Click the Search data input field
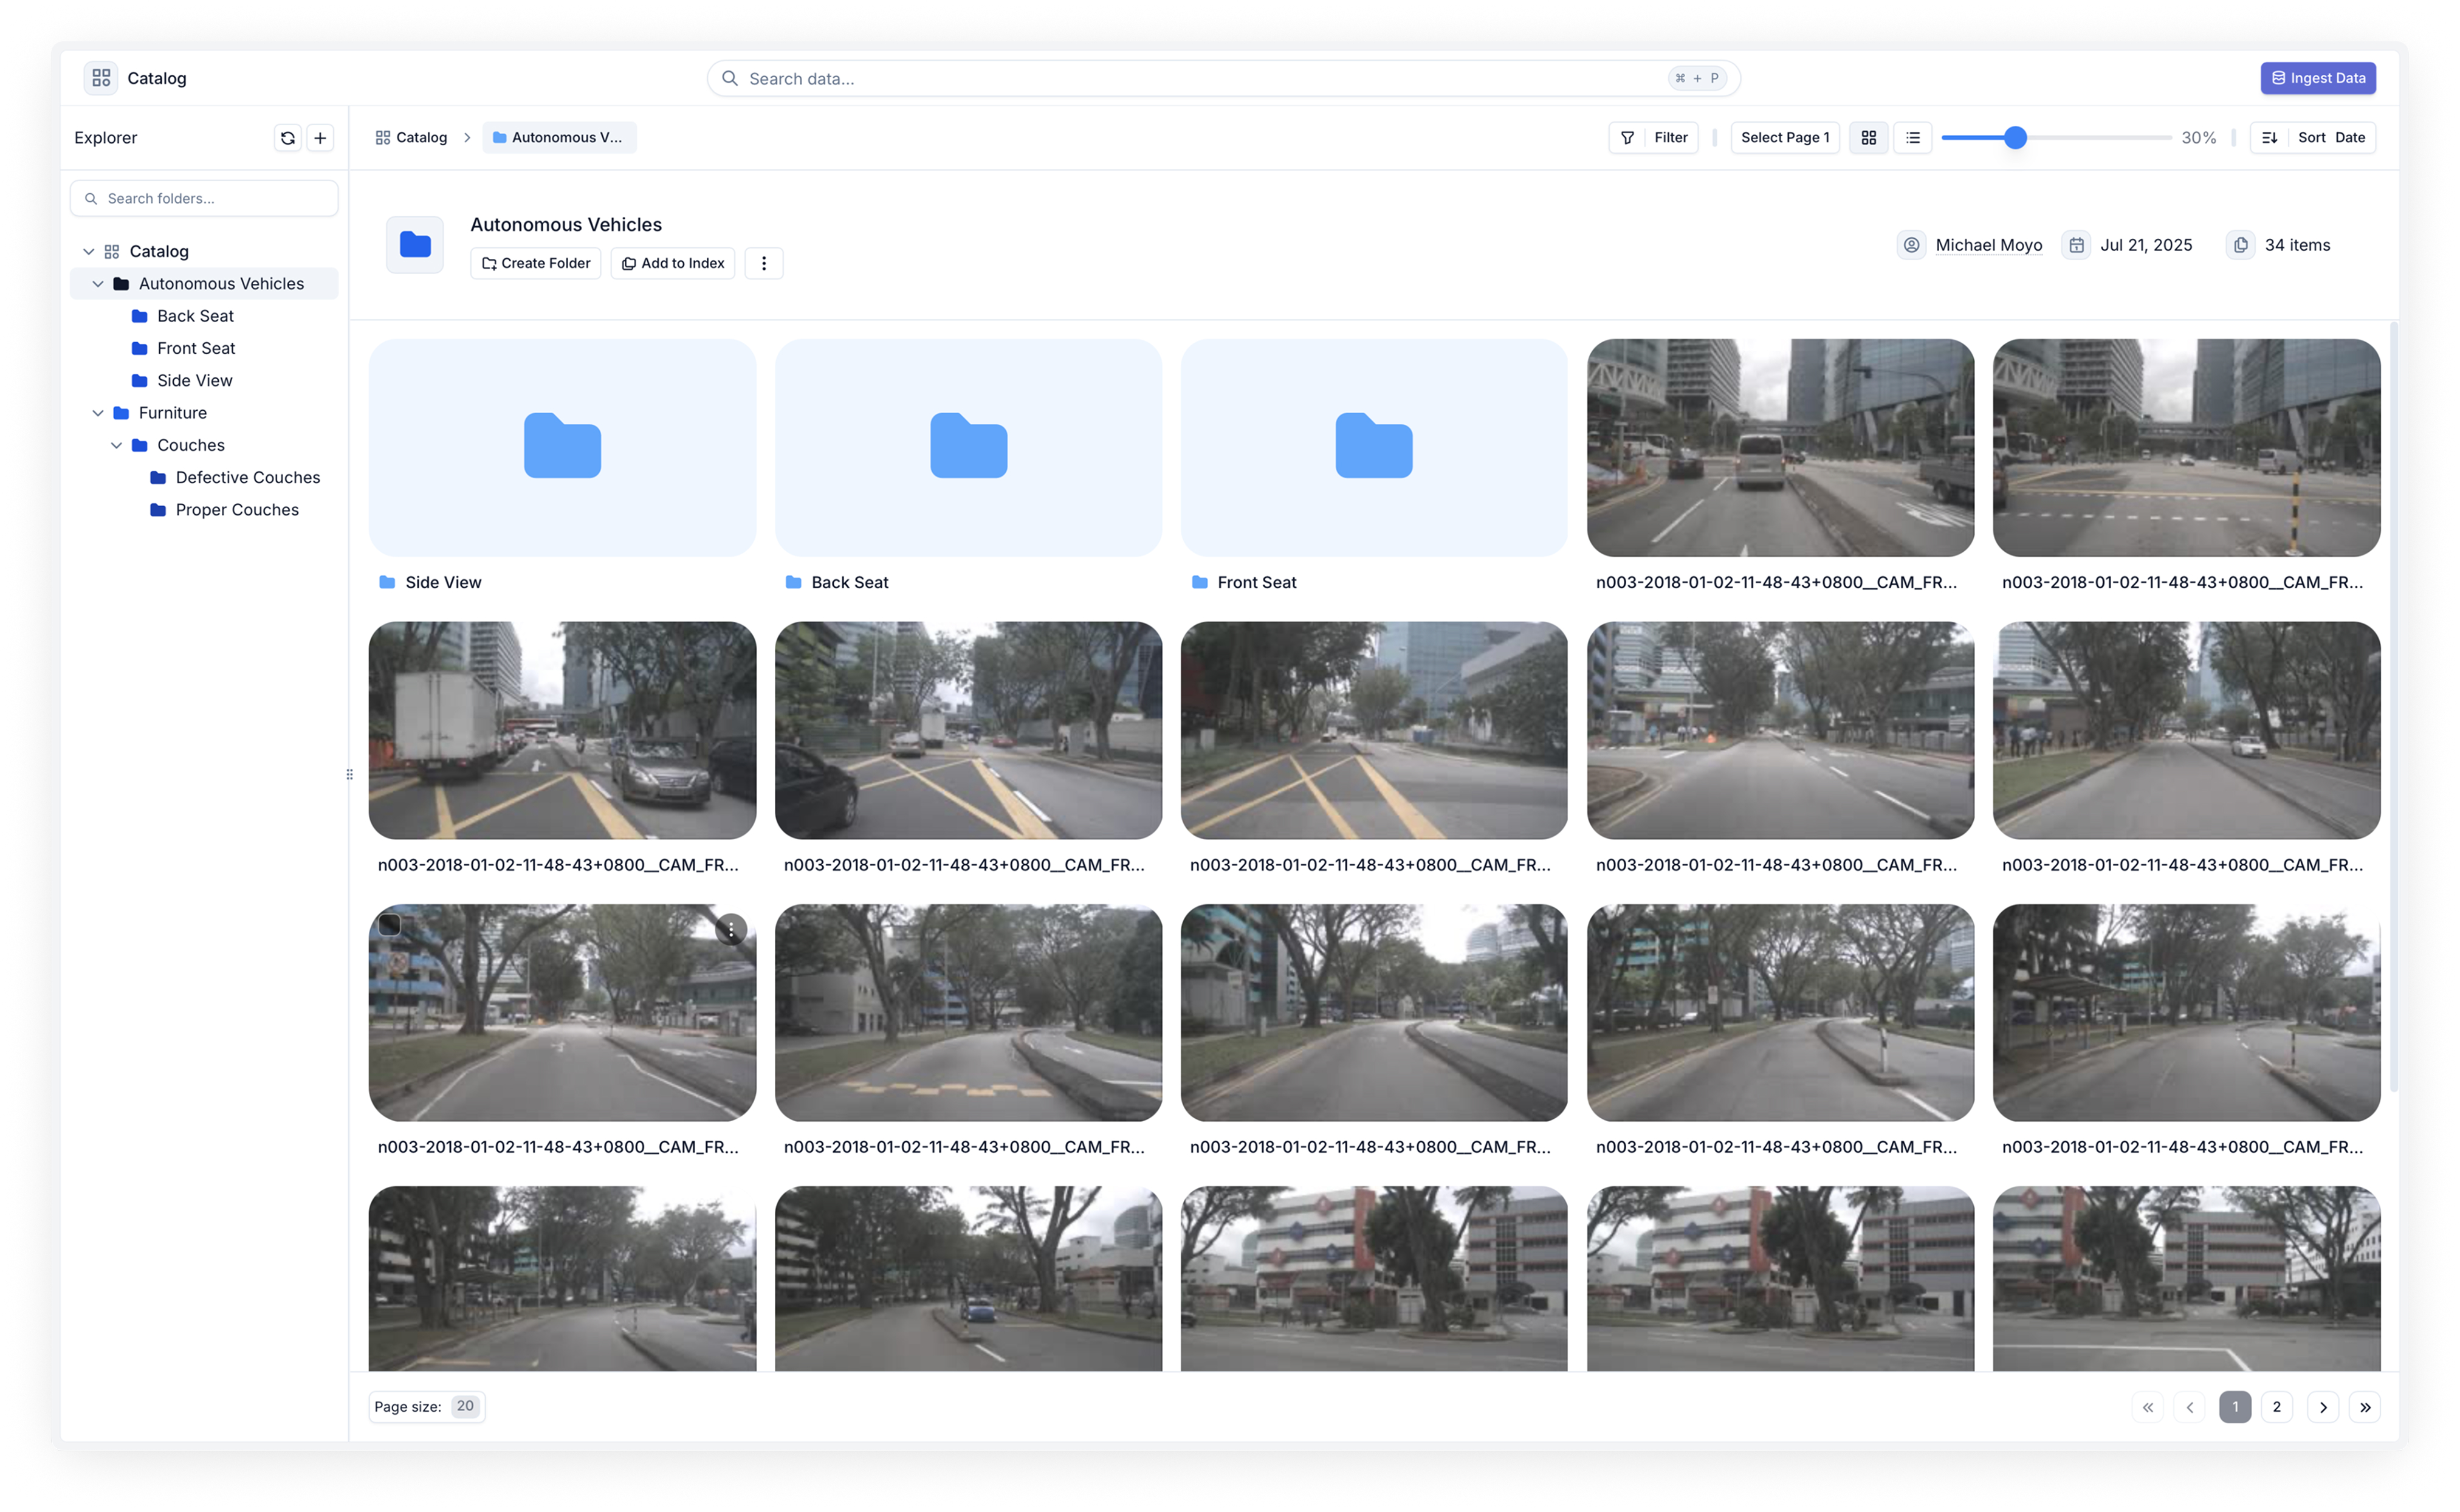This screenshot has height=1512, width=2460. [x=1200, y=79]
